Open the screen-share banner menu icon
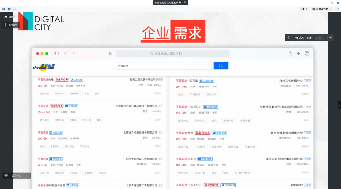The width and height of the screenshot is (341, 189). pos(185,2)
